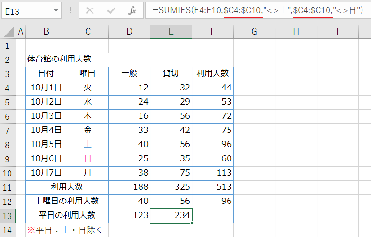Select column H header

click(296, 31)
